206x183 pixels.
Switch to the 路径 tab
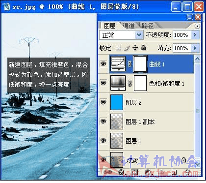(x=148, y=26)
